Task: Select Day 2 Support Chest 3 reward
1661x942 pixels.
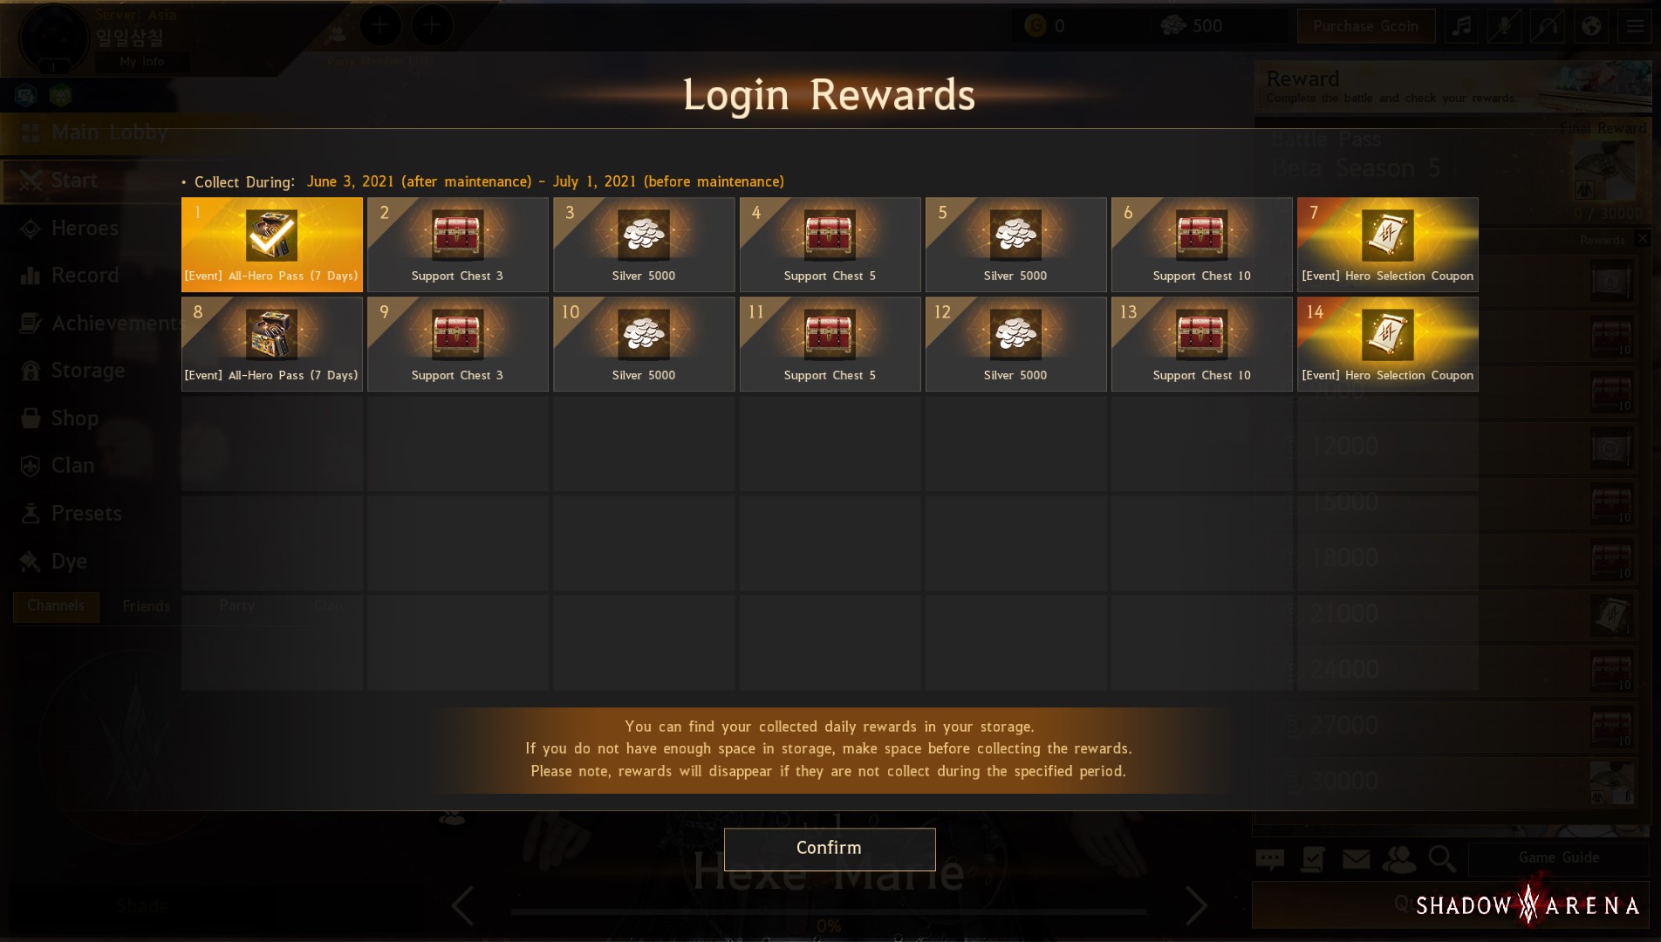Action: (x=457, y=244)
